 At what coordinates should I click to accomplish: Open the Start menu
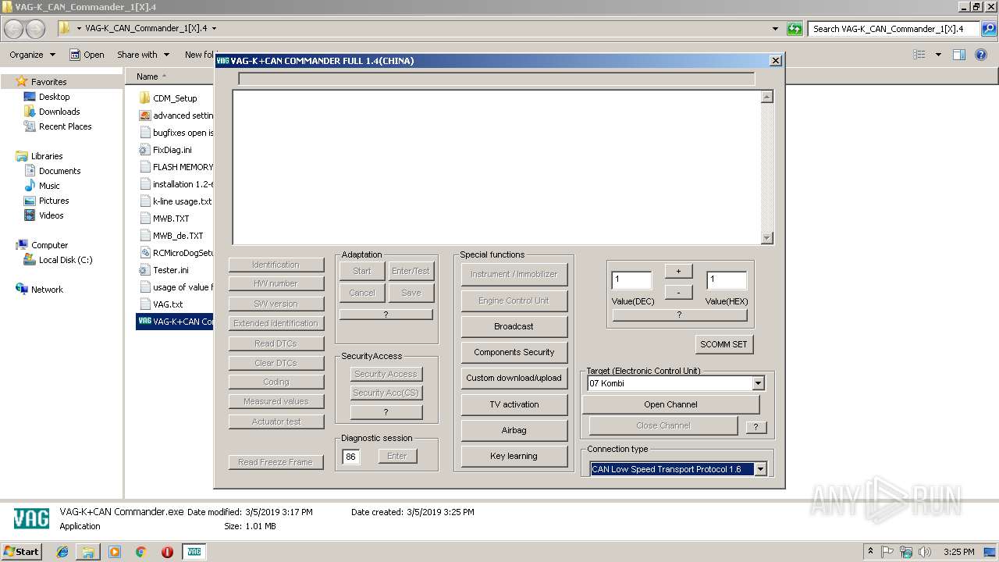(22, 551)
